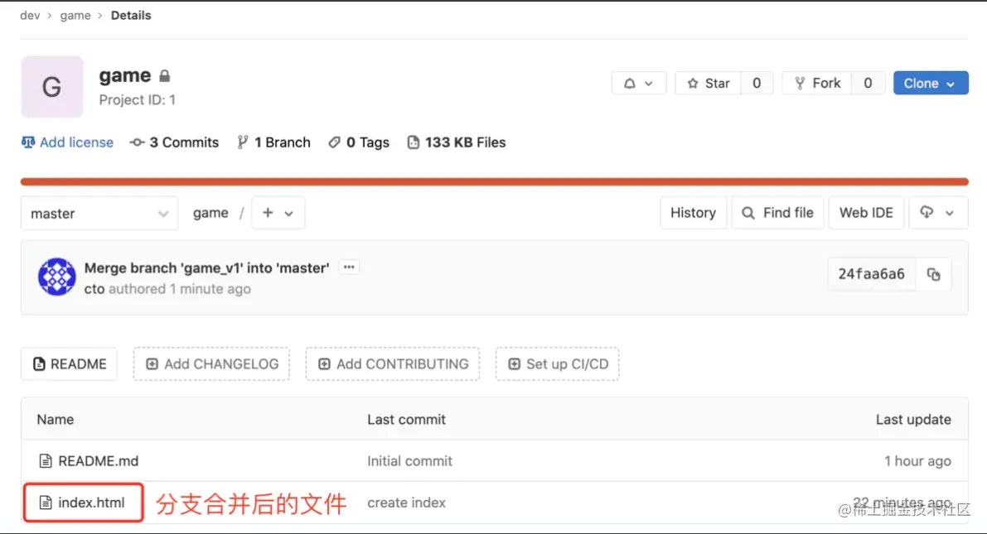Open the README button

[70, 363]
